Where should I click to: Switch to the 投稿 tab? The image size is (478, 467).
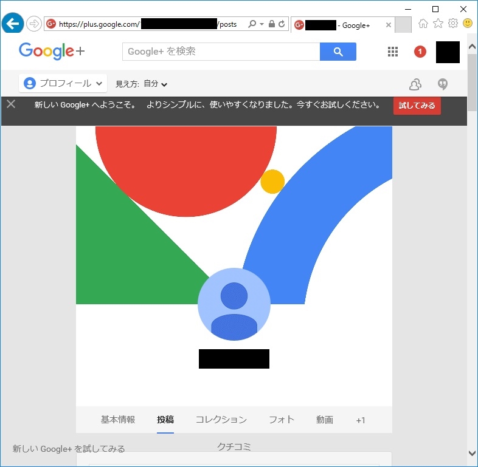click(165, 420)
